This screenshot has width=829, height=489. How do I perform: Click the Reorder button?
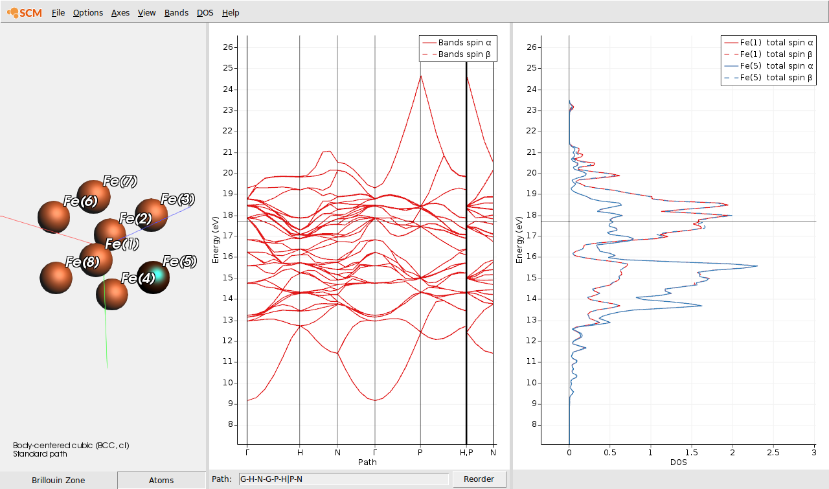[479, 479]
